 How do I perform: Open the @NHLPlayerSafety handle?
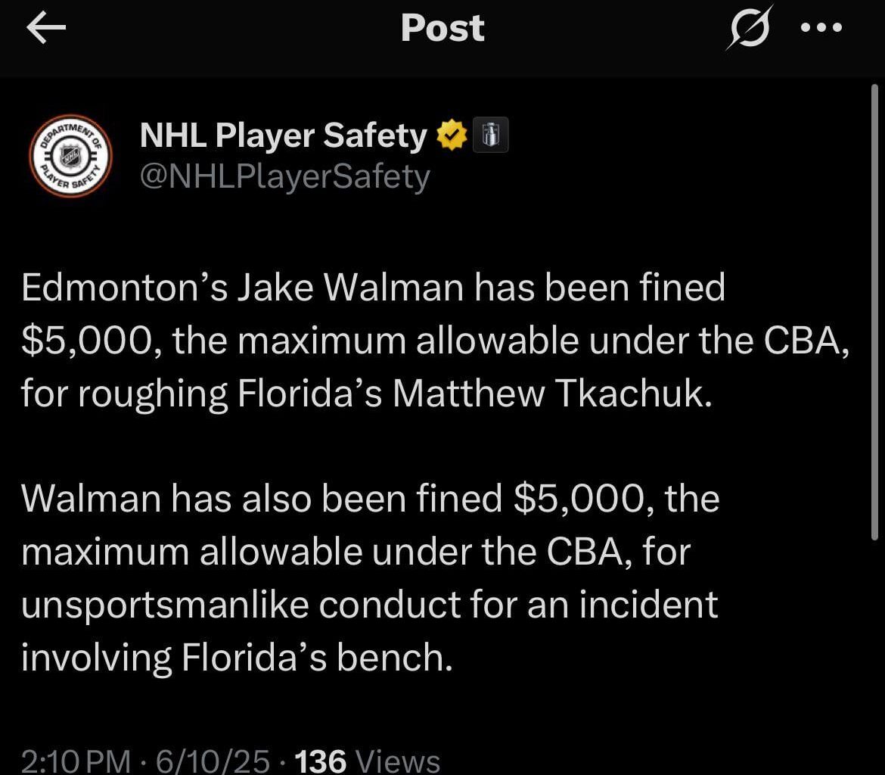coord(285,176)
